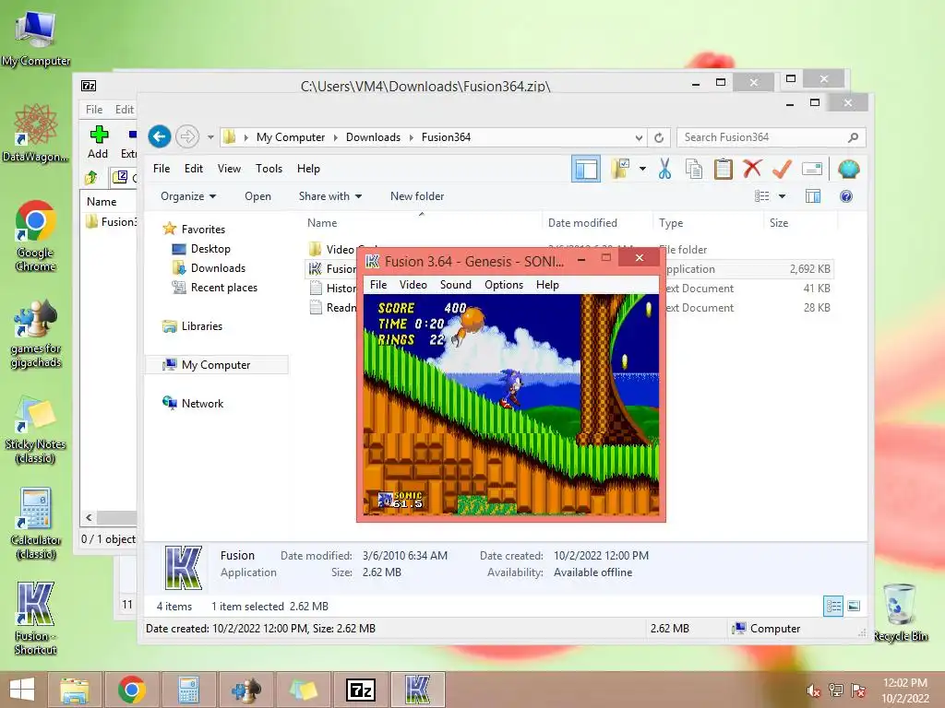Open the Action Center flag tray icon
Image resolution: width=945 pixels, height=708 pixels.
click(857, 690)
